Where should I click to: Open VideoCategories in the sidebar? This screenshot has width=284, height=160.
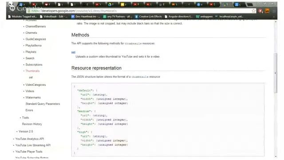tap(35, 85)
